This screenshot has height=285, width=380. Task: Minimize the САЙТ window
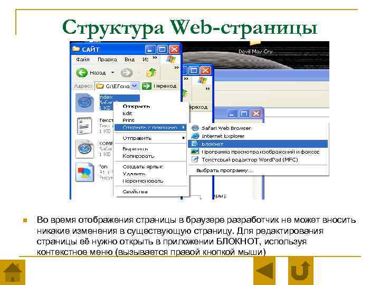pos(150,50)
